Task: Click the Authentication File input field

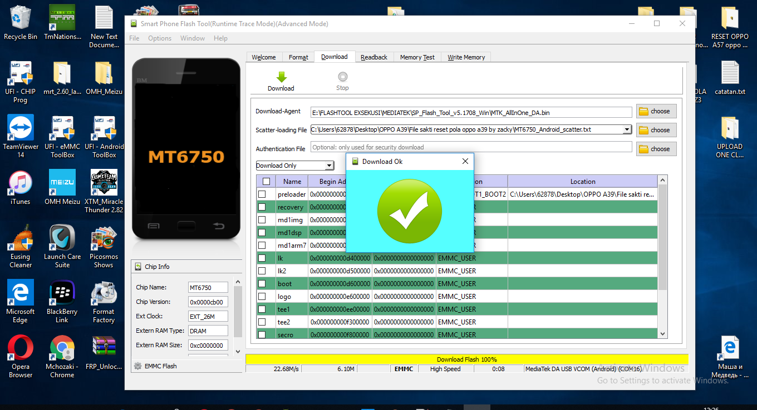Action: tap(471, 147)
